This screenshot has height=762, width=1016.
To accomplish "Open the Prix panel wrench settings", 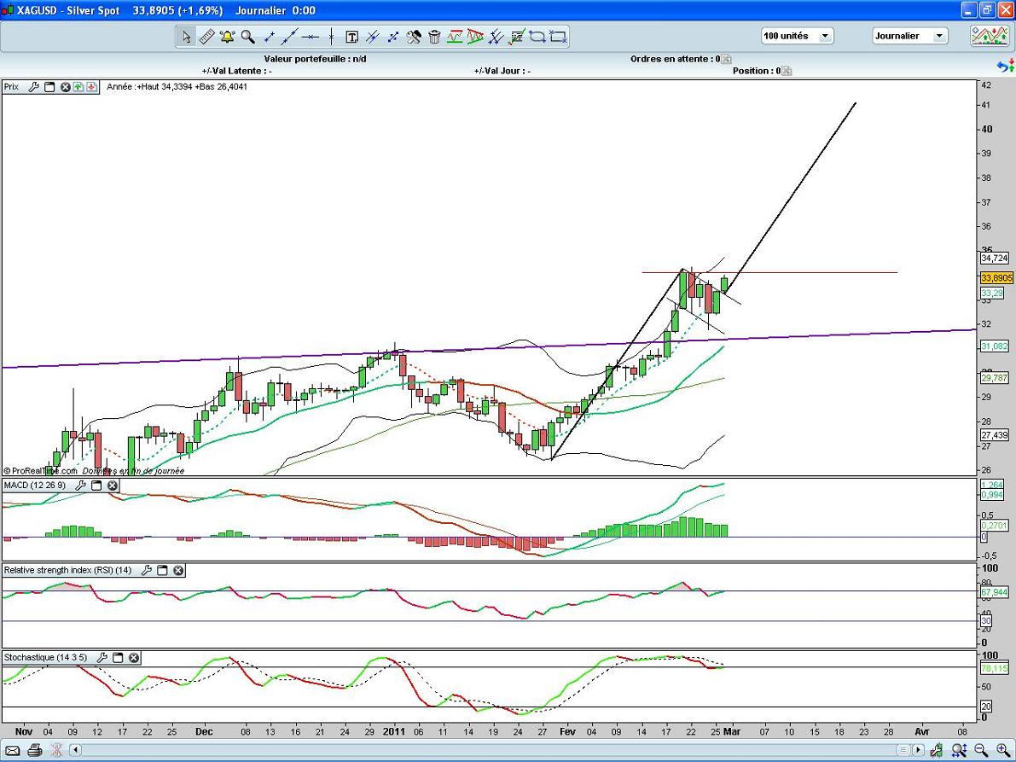I will 33,87.
